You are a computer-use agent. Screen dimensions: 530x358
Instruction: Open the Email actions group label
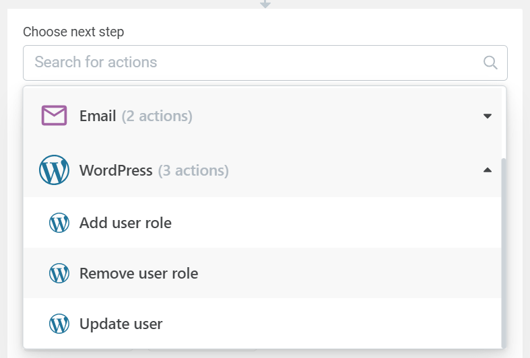tap(98, 116)
